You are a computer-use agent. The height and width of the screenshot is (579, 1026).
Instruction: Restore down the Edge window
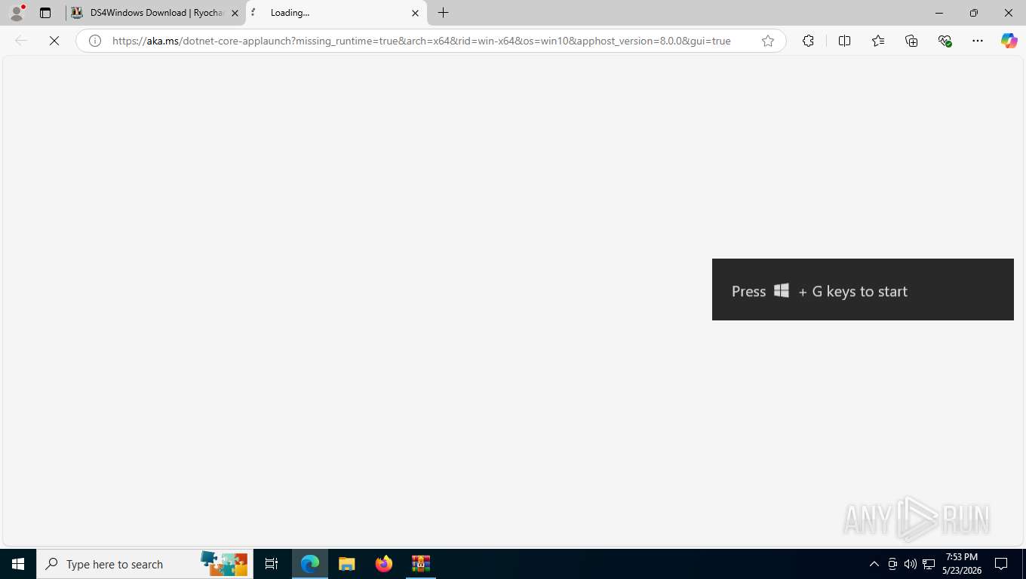(x=974, y=13)
